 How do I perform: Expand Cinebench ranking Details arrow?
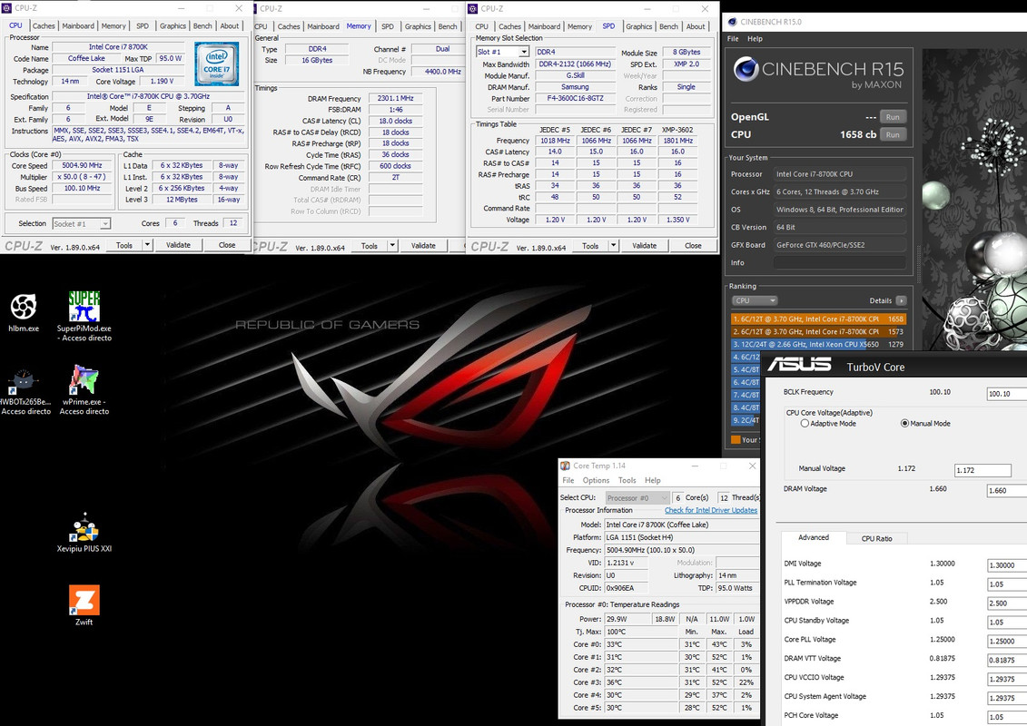(x=902, y=300)
